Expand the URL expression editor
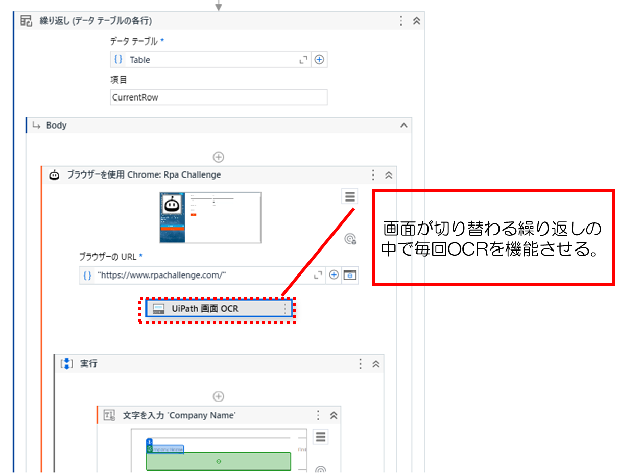Image resolution: width=618 pixels, height=475 pixels. point(318,275)
